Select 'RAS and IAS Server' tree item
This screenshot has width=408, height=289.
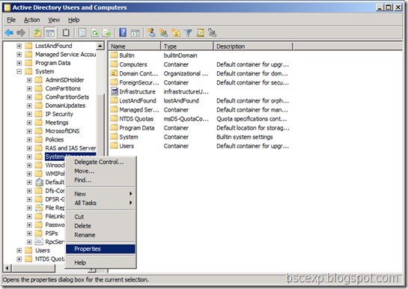point(70,148)
